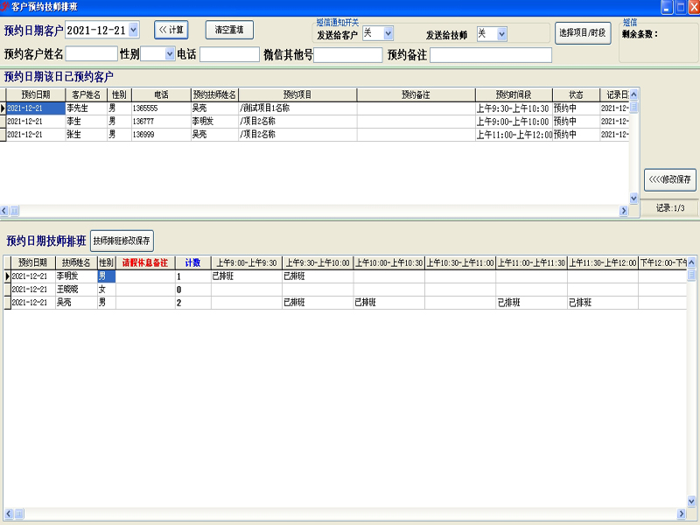
Task: Minimize the 客户预约技师排班 window
Action: tap(667, 7)
